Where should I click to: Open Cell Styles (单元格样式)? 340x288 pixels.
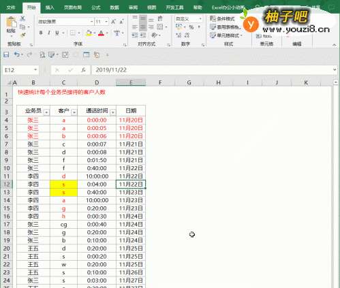click(226, 35)
